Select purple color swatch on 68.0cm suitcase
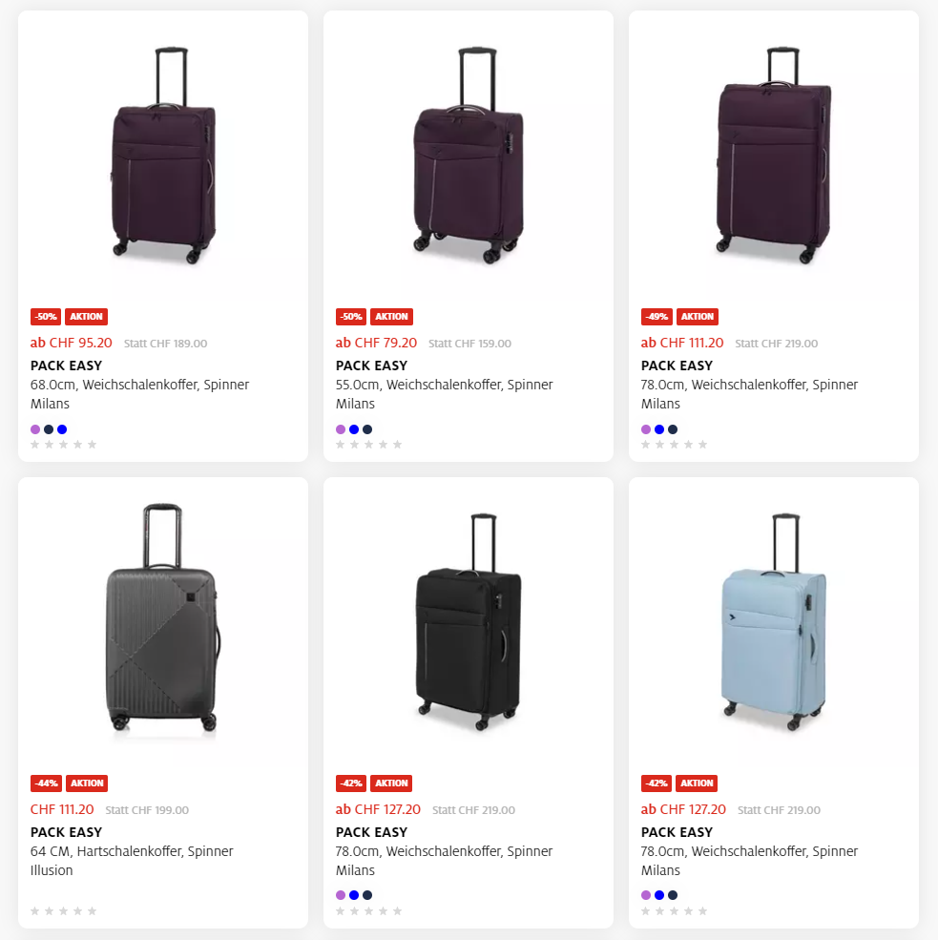 pos(35,429)
